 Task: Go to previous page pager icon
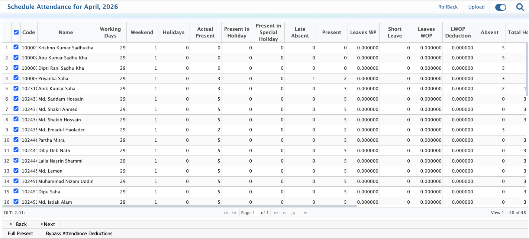[233, 213]
